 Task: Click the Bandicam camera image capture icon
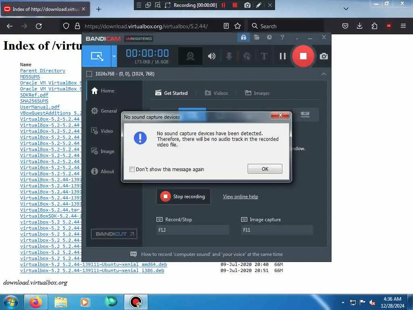324,56
